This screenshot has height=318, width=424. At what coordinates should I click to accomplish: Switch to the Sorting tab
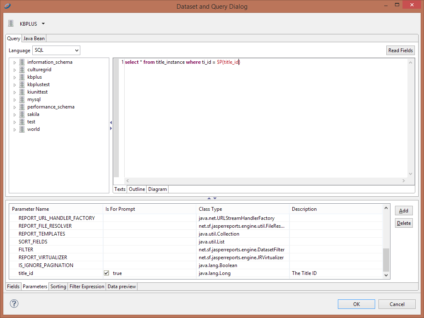(58, 287)
